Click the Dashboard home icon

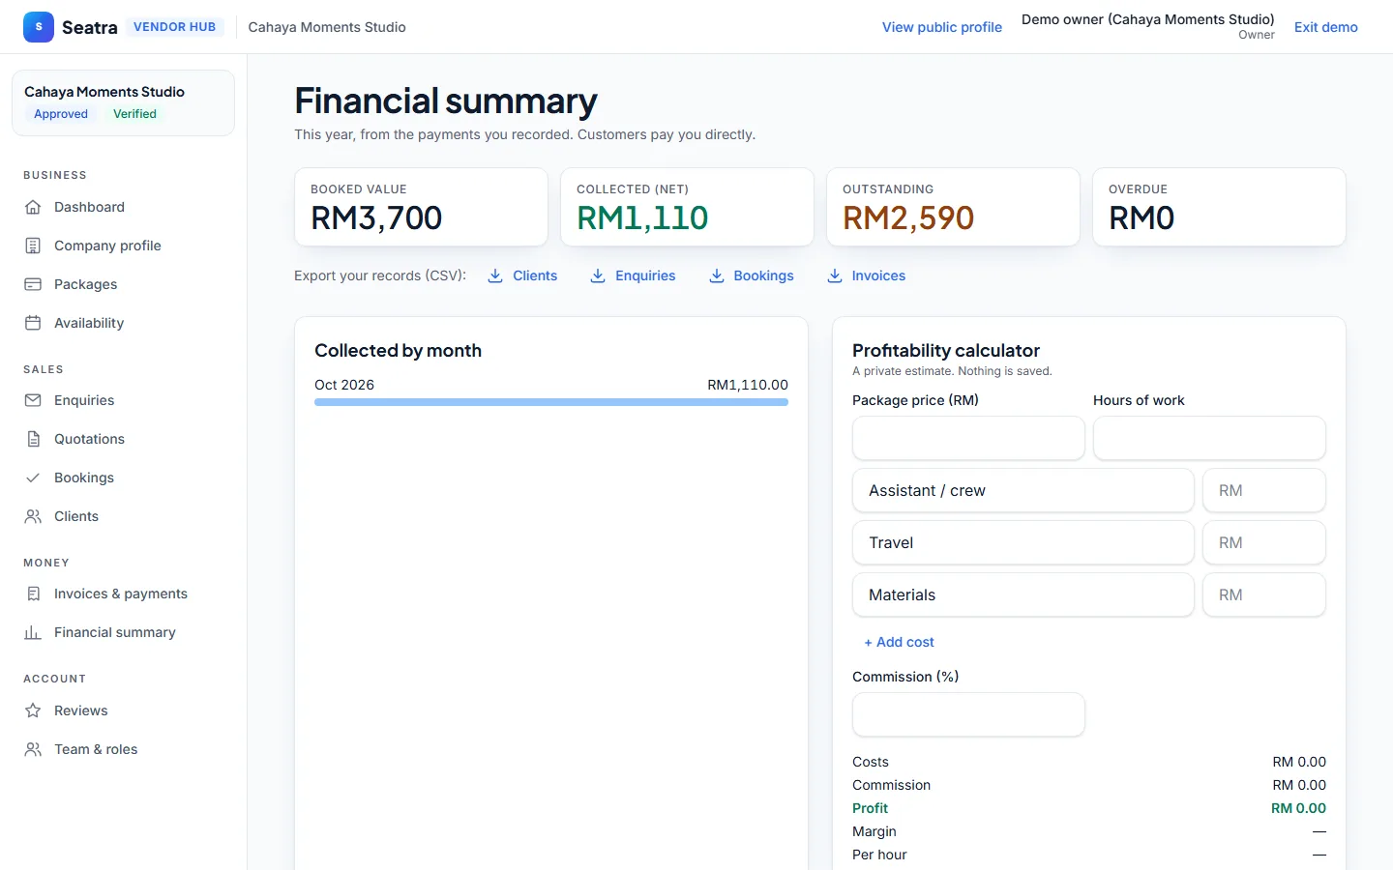point(33,207)
